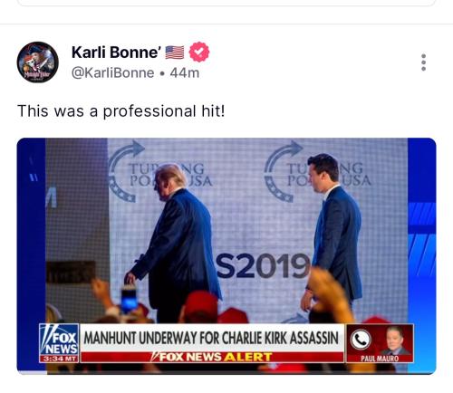This screenshot has height=393, width=453.
Task: Open Karli Bonne' profile avatar
Action: pyautogui.click(x=38, y=62)
